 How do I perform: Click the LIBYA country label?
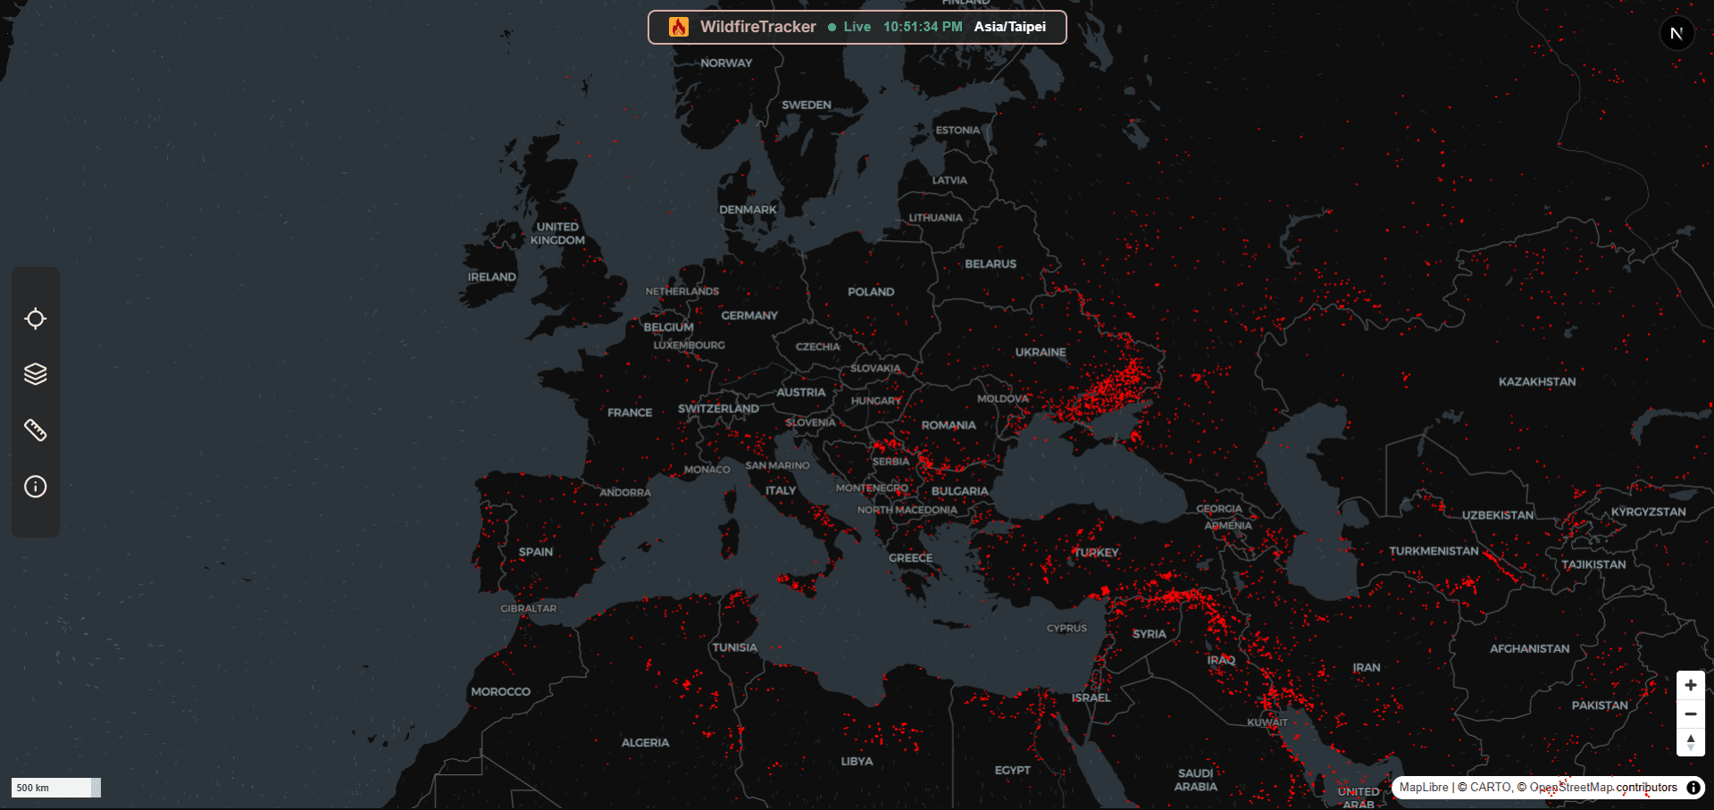click(x=857, y=762)
